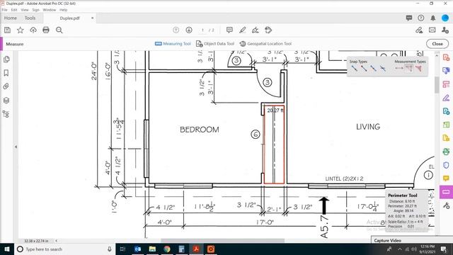453x255 pixels.
Task: Click the page number field
Action: 203,30
